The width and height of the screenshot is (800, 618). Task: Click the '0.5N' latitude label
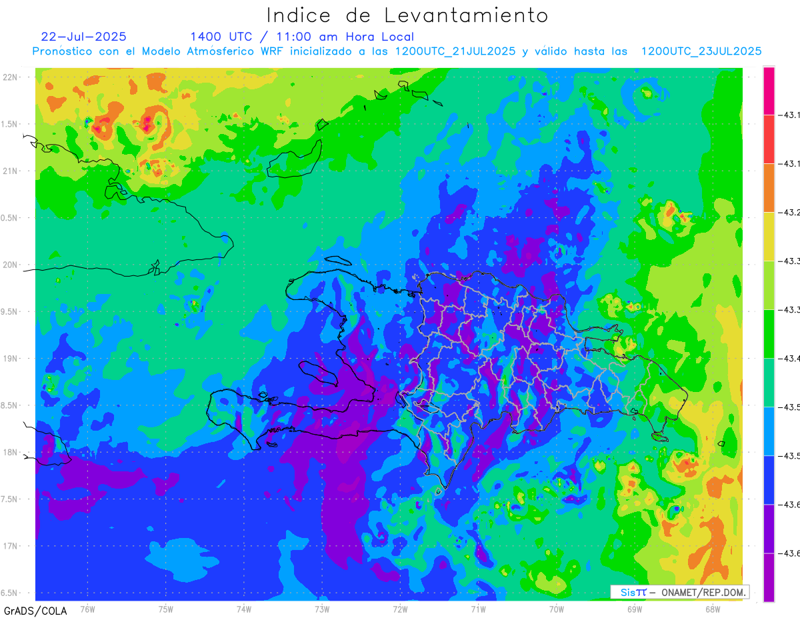tap(10, 218)
